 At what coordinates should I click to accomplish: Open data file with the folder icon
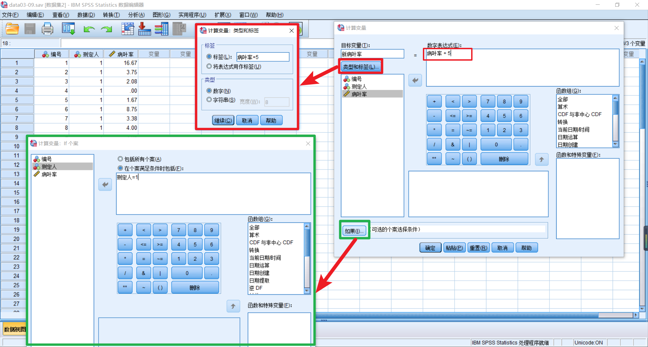click(x=12, y=29)
